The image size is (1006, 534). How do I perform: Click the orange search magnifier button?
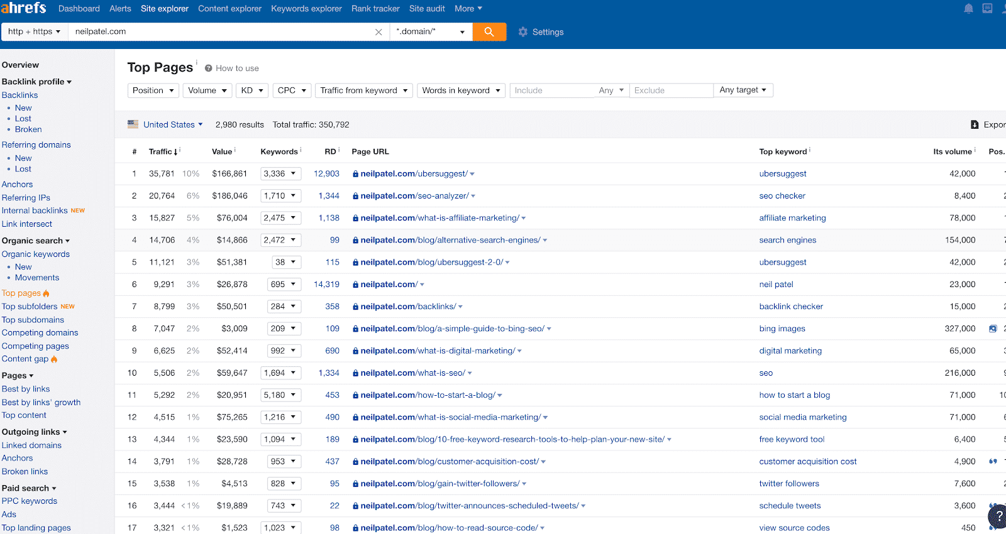(489, 31)
